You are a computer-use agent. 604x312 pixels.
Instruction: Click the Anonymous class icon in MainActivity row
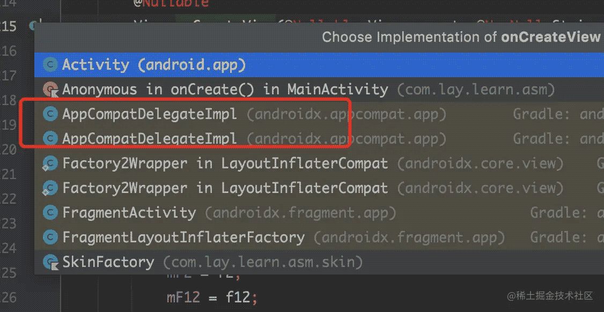point(50,89)
